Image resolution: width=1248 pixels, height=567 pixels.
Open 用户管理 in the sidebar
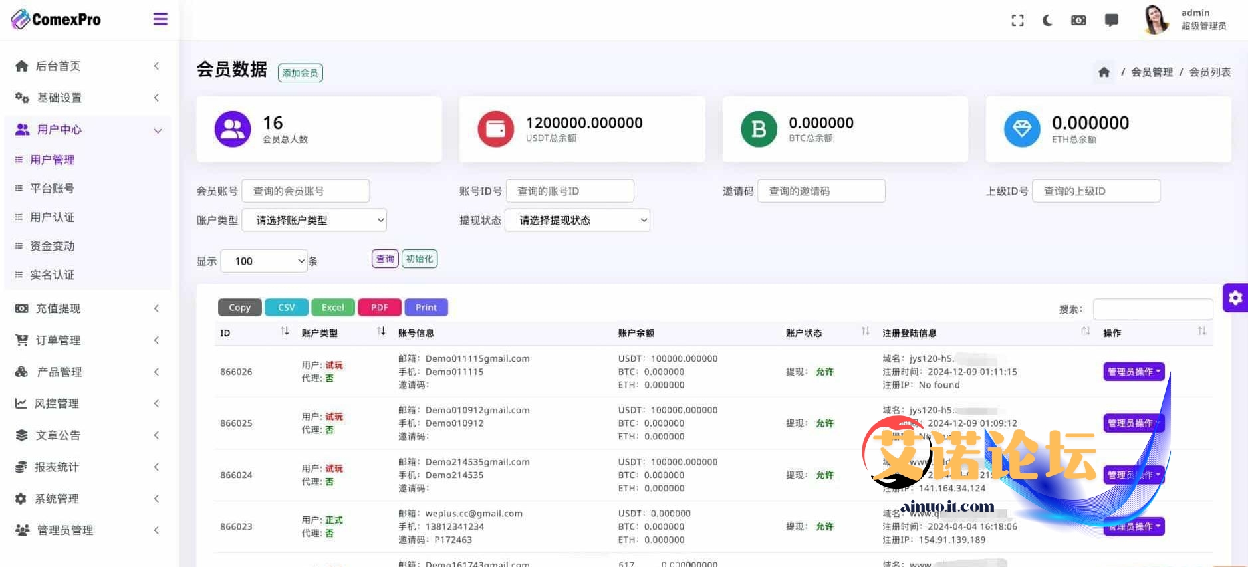(52, 160)
